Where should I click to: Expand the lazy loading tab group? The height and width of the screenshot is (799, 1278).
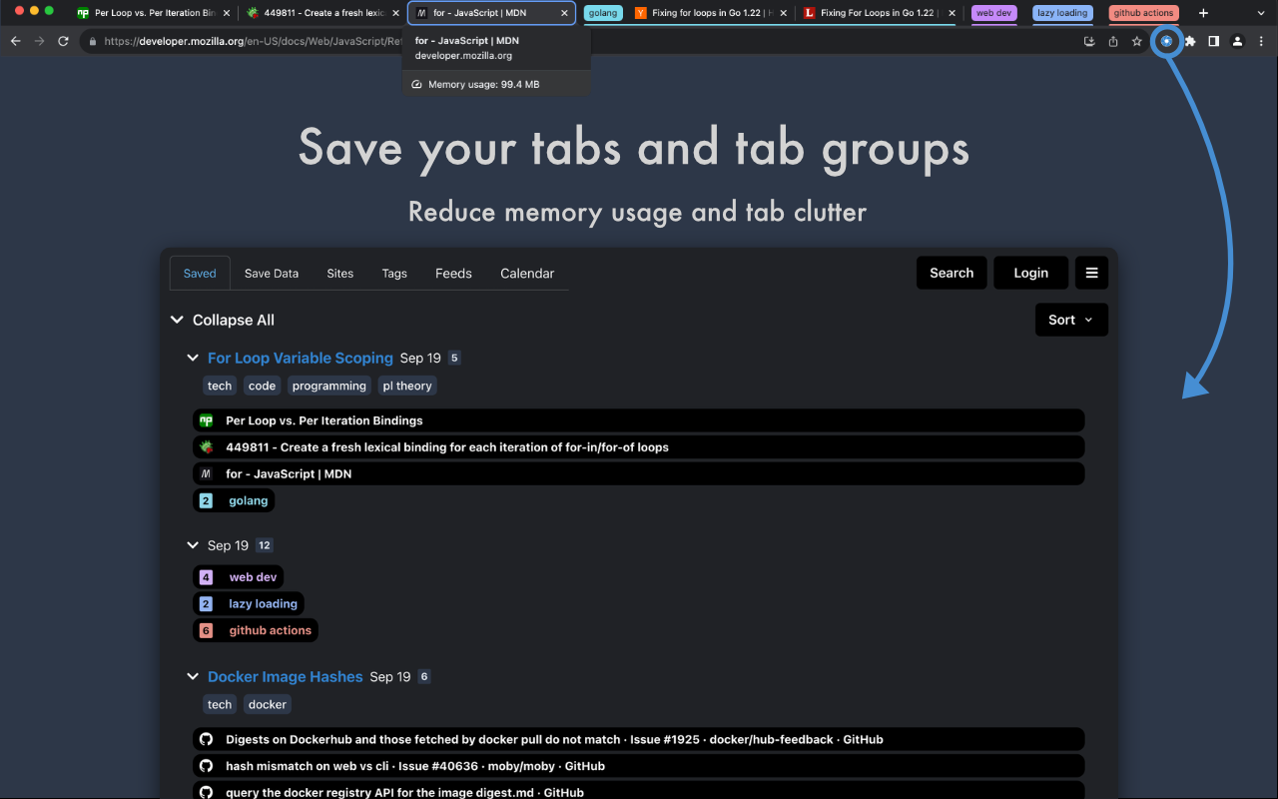click(1062, 13)
